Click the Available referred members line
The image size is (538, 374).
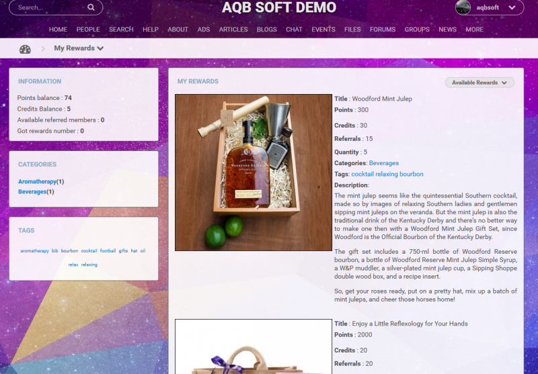point(61,120)
